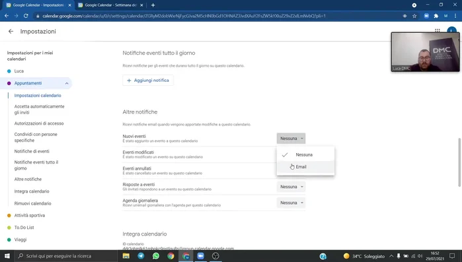Reload the page in Chrome
Screen dimensions: 462x262
point(26,16)
